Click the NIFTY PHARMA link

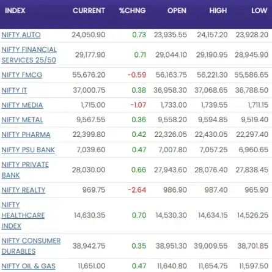tap(26, 134)
